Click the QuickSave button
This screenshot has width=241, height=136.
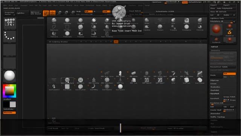(x=157, y=2)
